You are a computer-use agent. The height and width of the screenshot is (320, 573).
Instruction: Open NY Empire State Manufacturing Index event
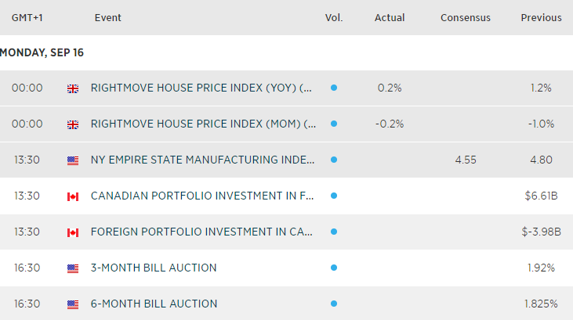point(203,160)
